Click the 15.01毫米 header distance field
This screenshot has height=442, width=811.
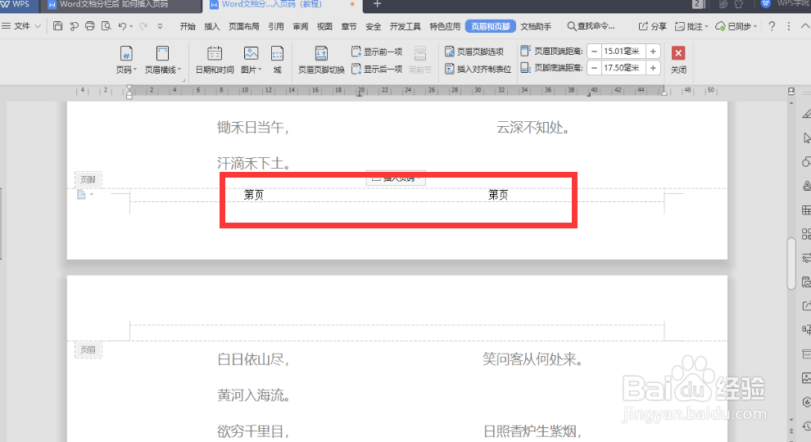[x=623, y=52]
